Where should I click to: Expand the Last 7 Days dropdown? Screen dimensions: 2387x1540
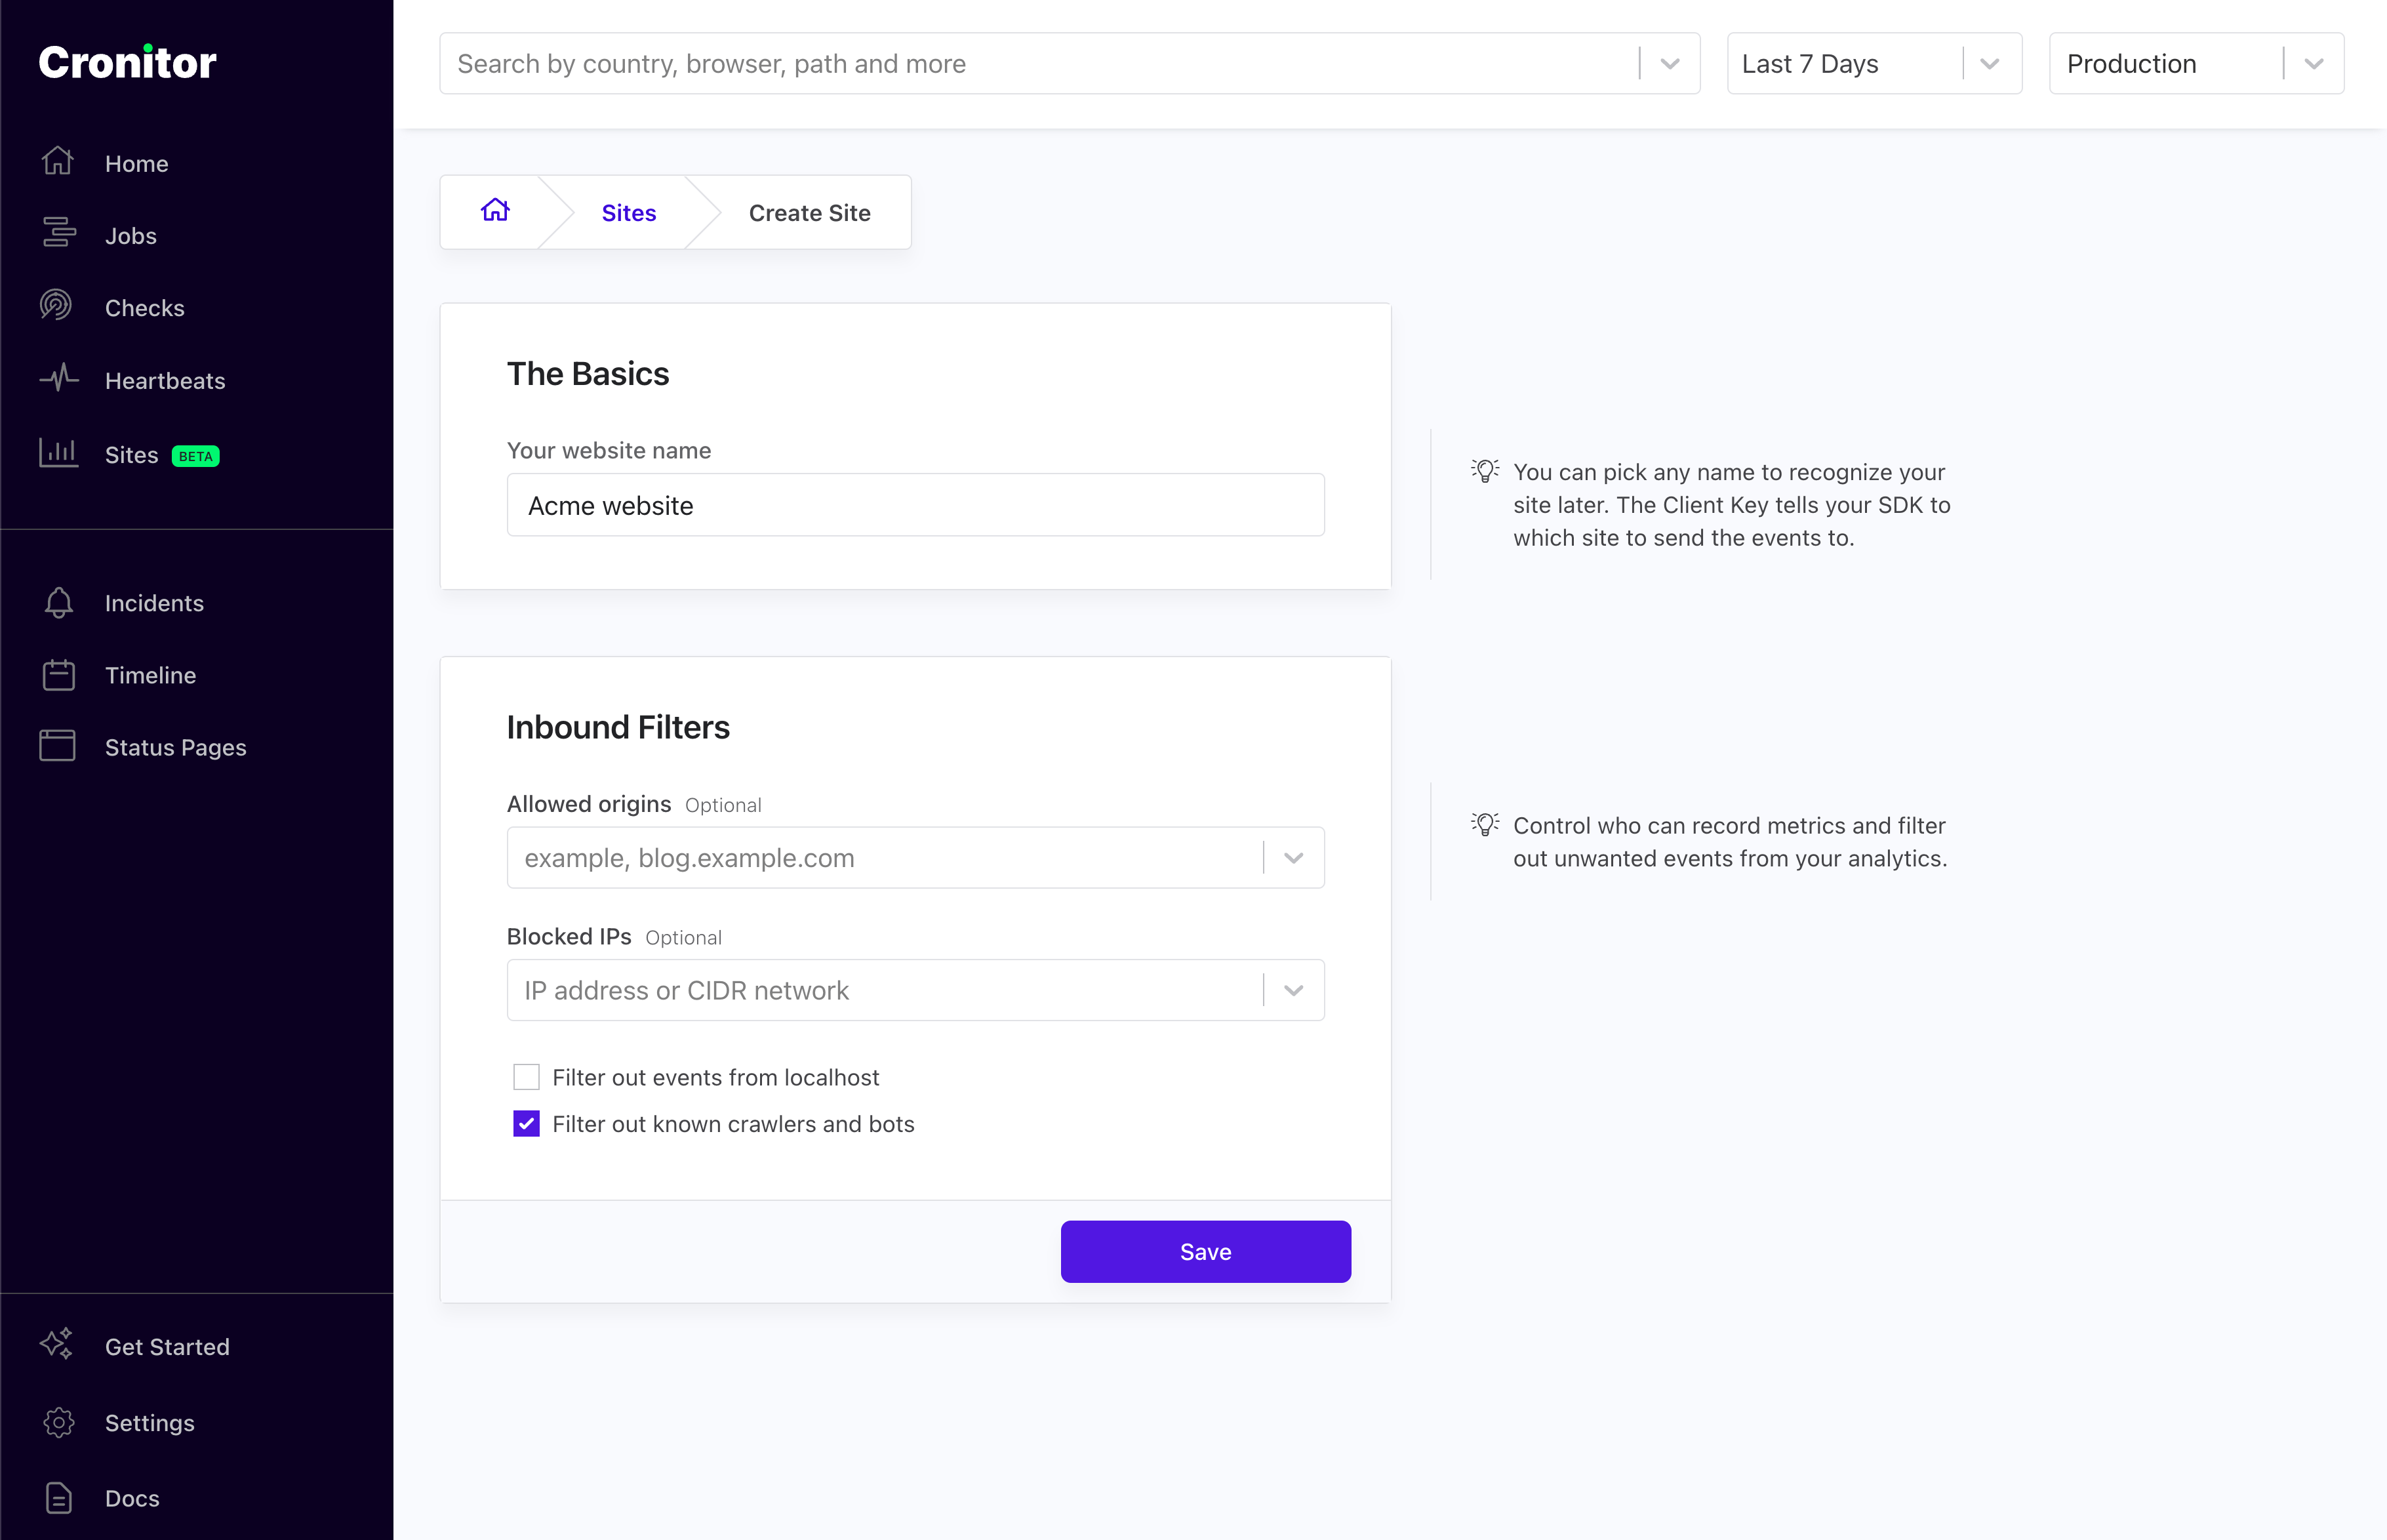pyautogui.click(x=1988, y=64)
